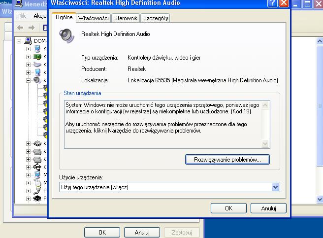
Task: Expand the ports node with plug icon
Action: tap(28, 191)
